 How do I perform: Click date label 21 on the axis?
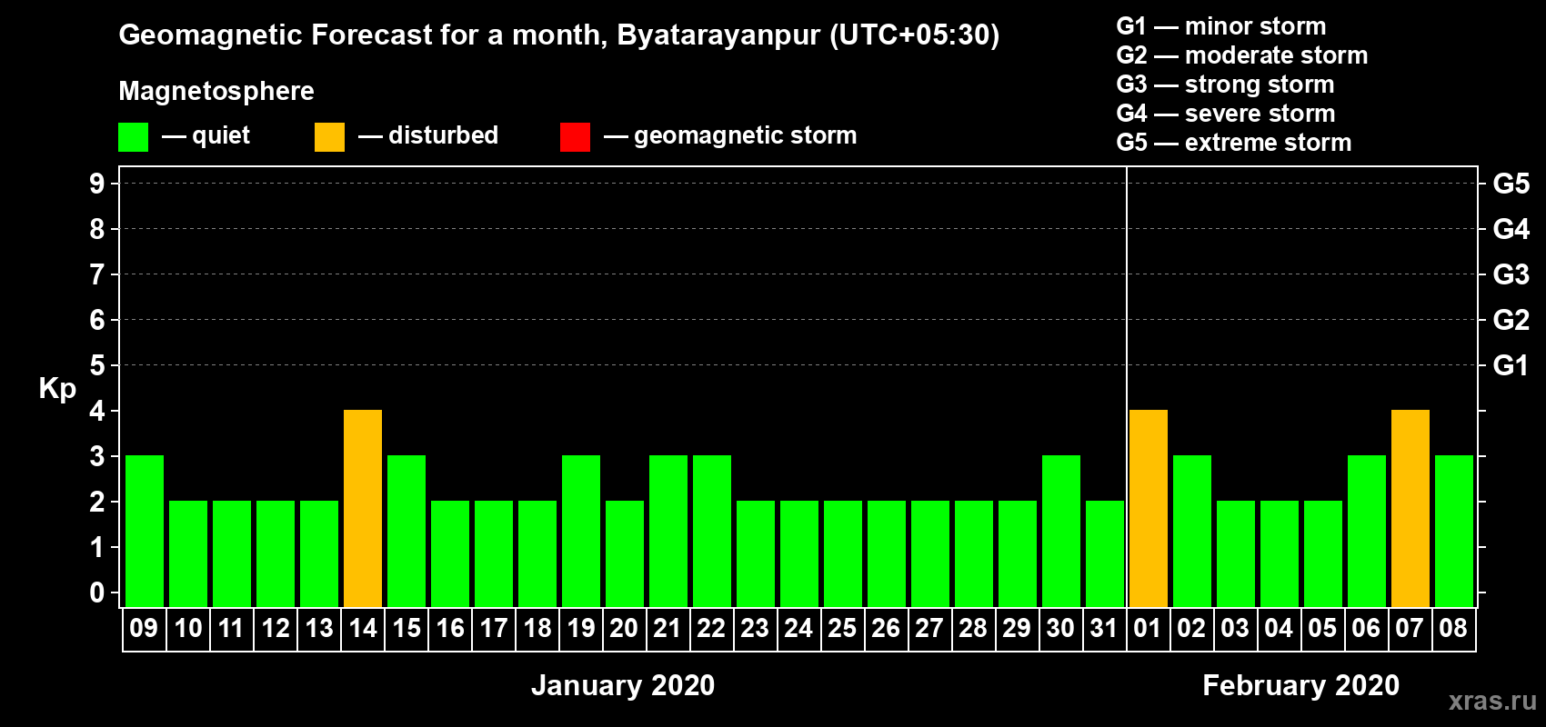(x=668, y=628)
